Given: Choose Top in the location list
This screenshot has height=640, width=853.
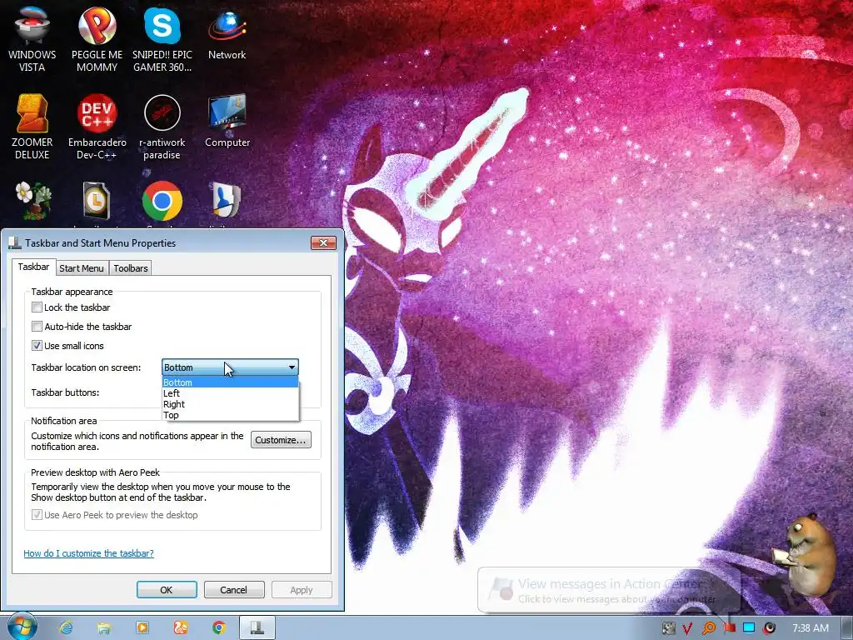Looking at the screenshot, I should tap(230, 415).
